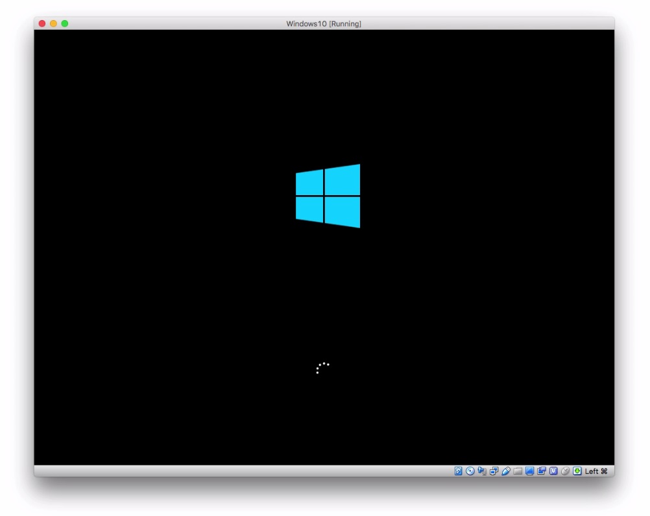This screenshot has height=516, width=650.
Task: Click the display settings monitor icon
Action: pos(529,471)
